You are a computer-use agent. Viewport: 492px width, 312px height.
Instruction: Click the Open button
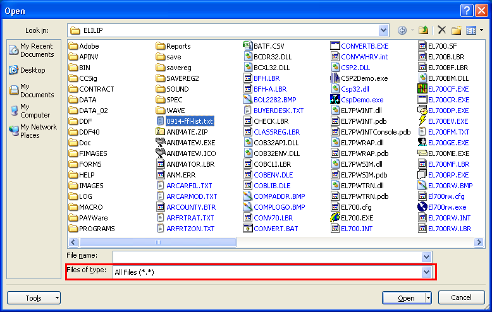pos(404,298)
